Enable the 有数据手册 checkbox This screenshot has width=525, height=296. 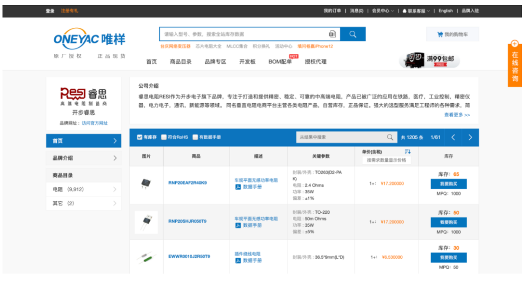click(195, 137)
